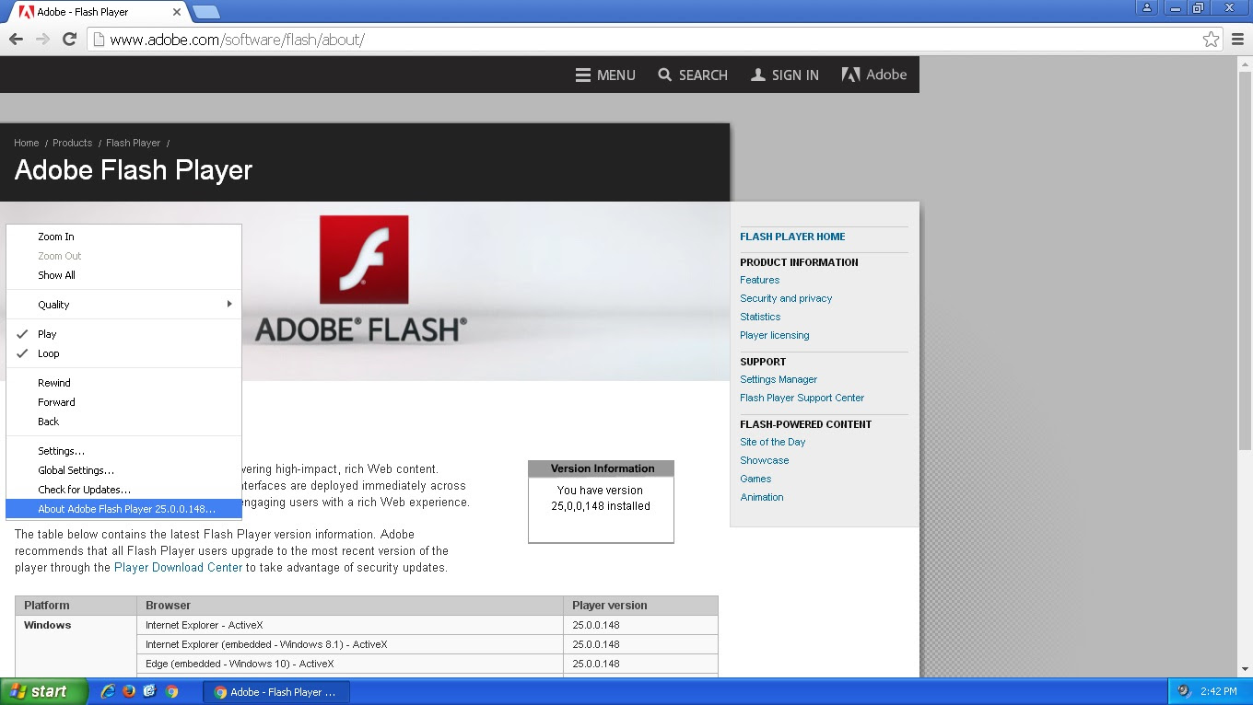This screenshot has width=1253, height=705.
Task: Open the Settings Manager link
Action: pos(779,379)
